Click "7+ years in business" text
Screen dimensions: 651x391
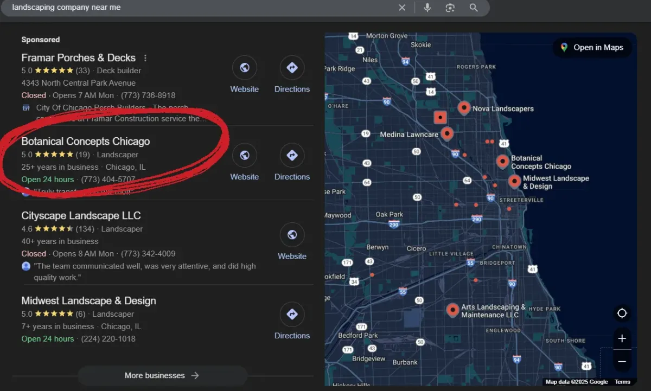tap(58, 326)
